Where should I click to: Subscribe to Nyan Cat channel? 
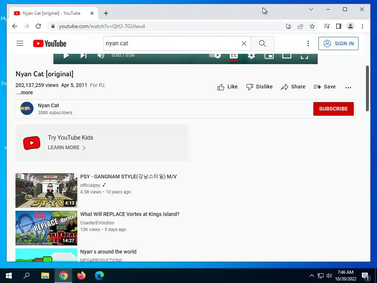pos(333,109)
